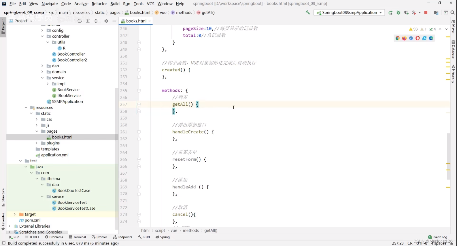457x246 pixels.
Task: Expand all in the Project panel toolbar
Action: coord(88,21)
